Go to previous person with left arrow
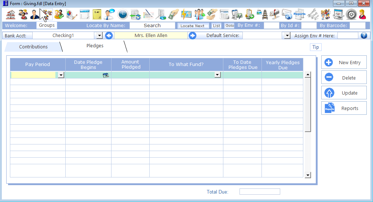The image size is (373, 202). pos(109,36)
